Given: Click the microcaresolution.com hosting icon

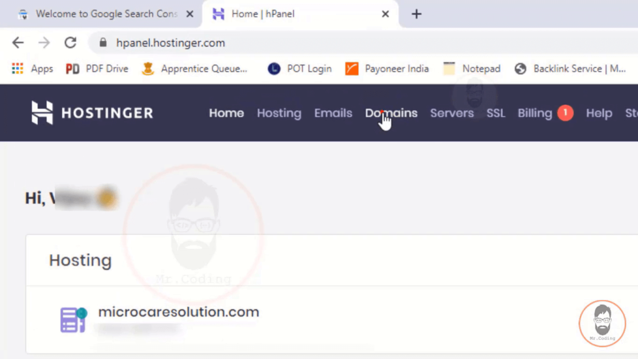Looking at the screenshot, I should (x=74, y=320).
